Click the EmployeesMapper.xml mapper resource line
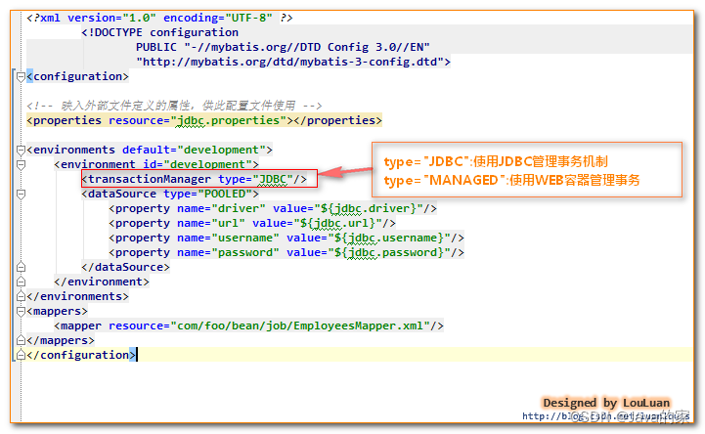705x434 pixels. pos(249,326)
